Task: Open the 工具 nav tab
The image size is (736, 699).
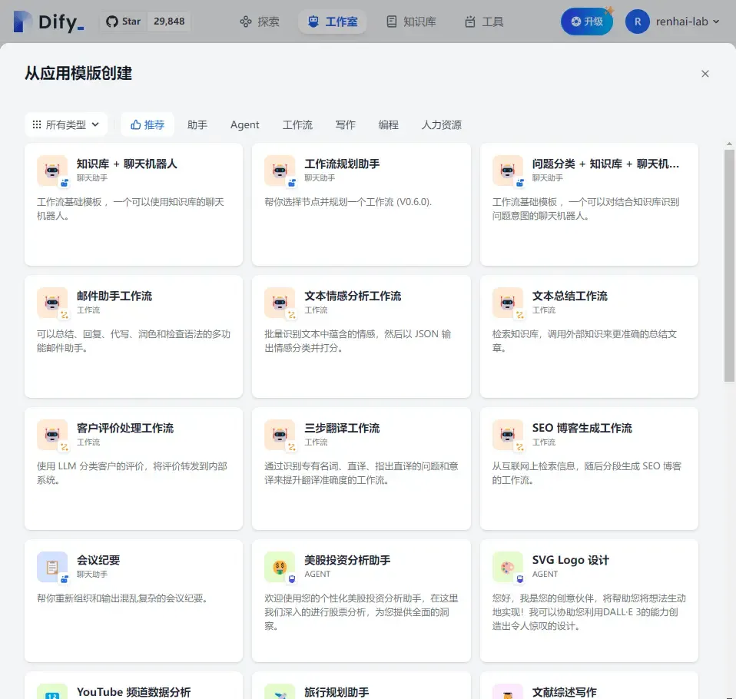Action: (x=484, y=22)
